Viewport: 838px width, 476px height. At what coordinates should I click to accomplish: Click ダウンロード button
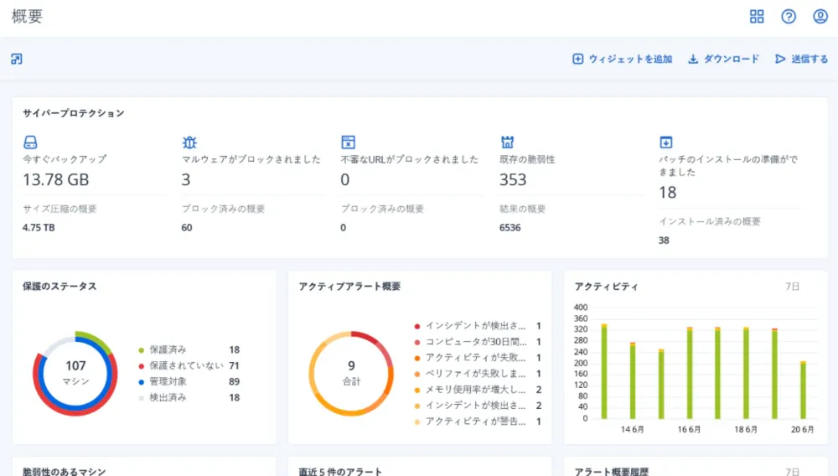(724, 59)
